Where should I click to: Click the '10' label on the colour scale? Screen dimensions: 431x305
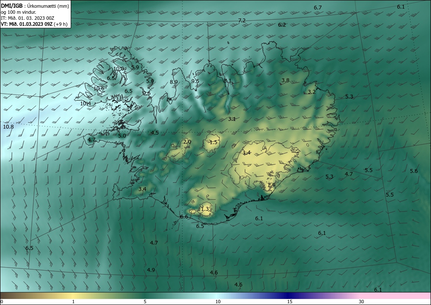[x=218, y=302]
